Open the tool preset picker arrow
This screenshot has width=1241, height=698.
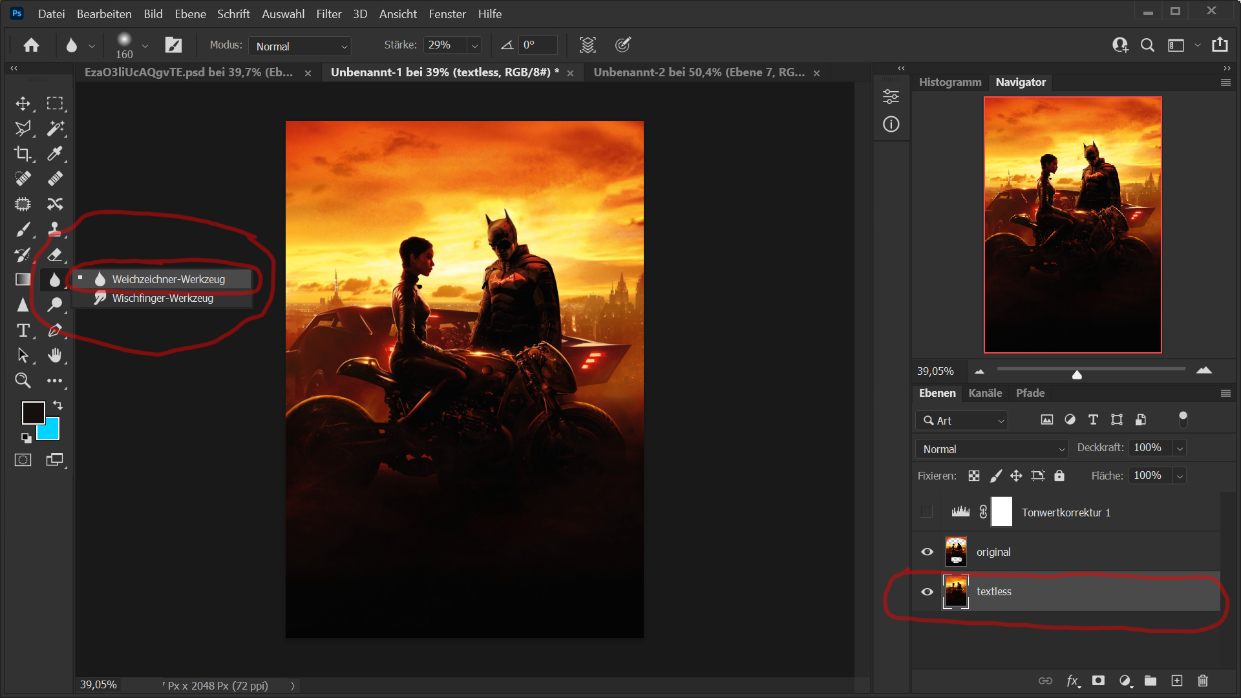coord(92,46)
